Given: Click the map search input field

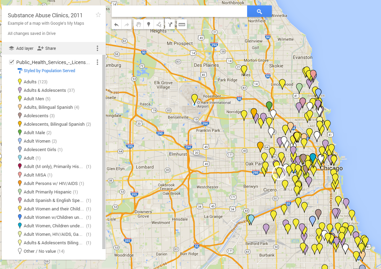Looking at the screenshot, I should coord(179,12).
